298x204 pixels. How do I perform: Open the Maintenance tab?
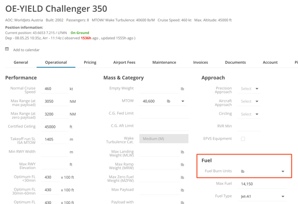(x=164, y=62)
